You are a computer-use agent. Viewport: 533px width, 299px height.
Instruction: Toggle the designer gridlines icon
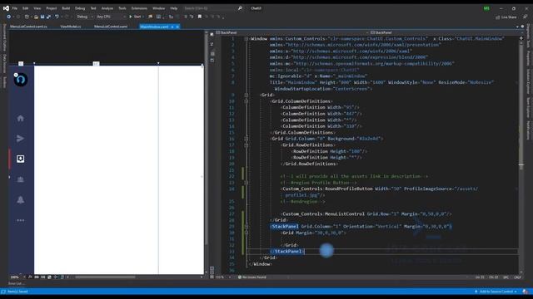click(37, 277)
